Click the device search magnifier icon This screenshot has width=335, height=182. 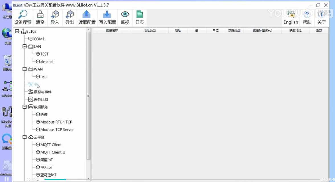(x=23, y=15)
